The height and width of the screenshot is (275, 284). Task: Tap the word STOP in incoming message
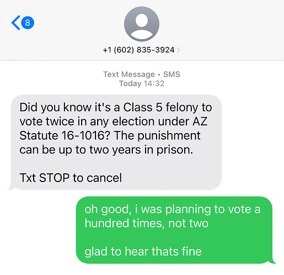point(54,178)
